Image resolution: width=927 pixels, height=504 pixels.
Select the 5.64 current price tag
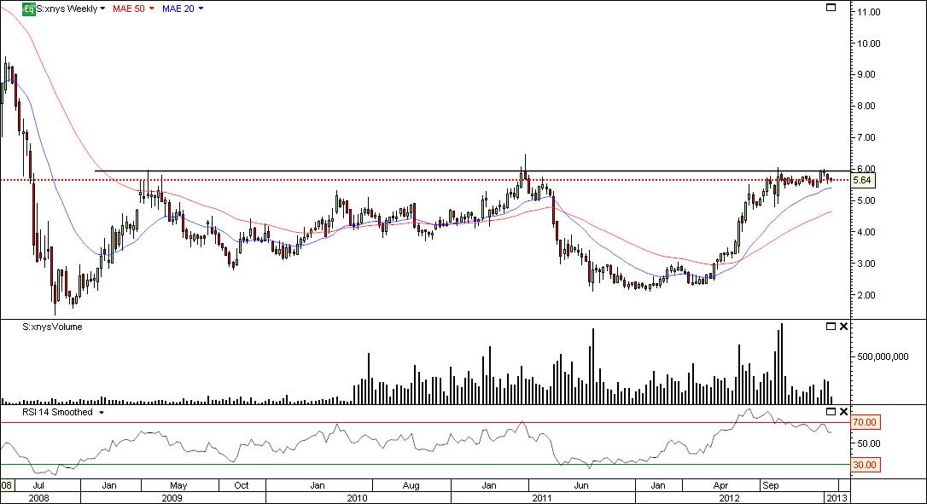(863, 181)
